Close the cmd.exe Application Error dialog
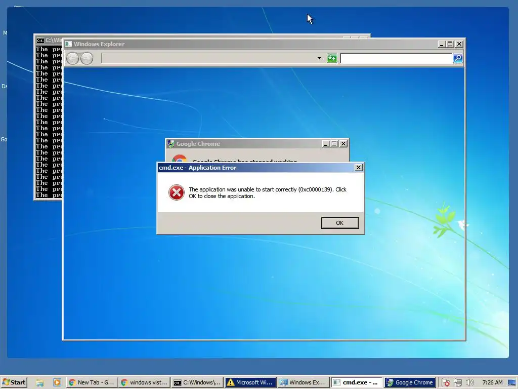Viewport: 518px width, 389px height. [x=359, y=168]
